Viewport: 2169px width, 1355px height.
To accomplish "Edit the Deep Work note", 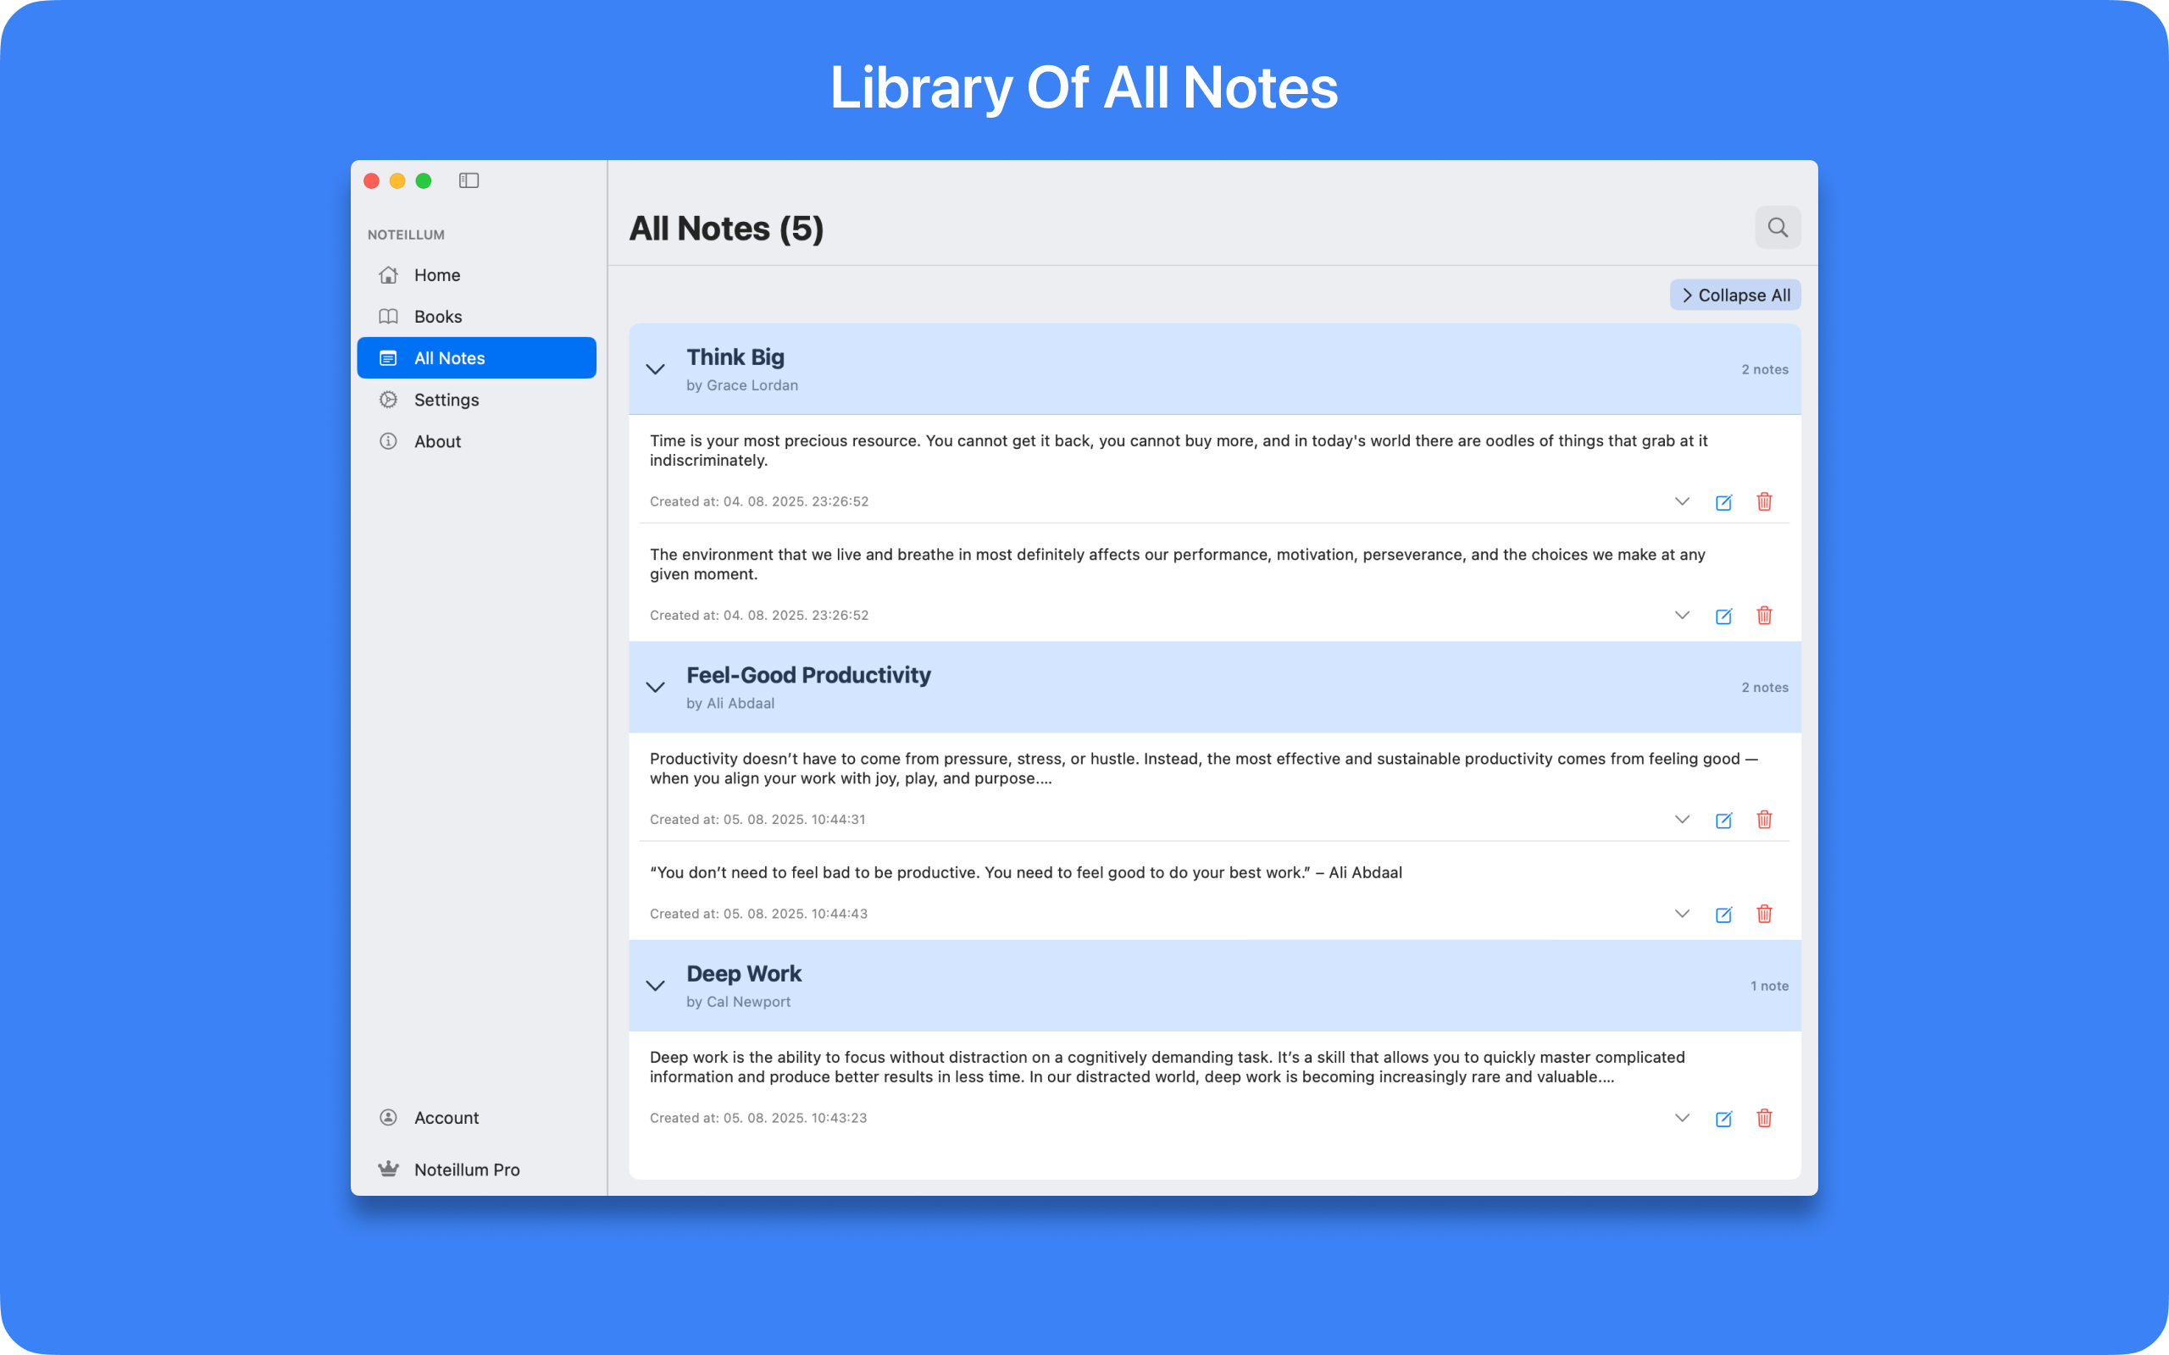I will click(1722, 1119).
